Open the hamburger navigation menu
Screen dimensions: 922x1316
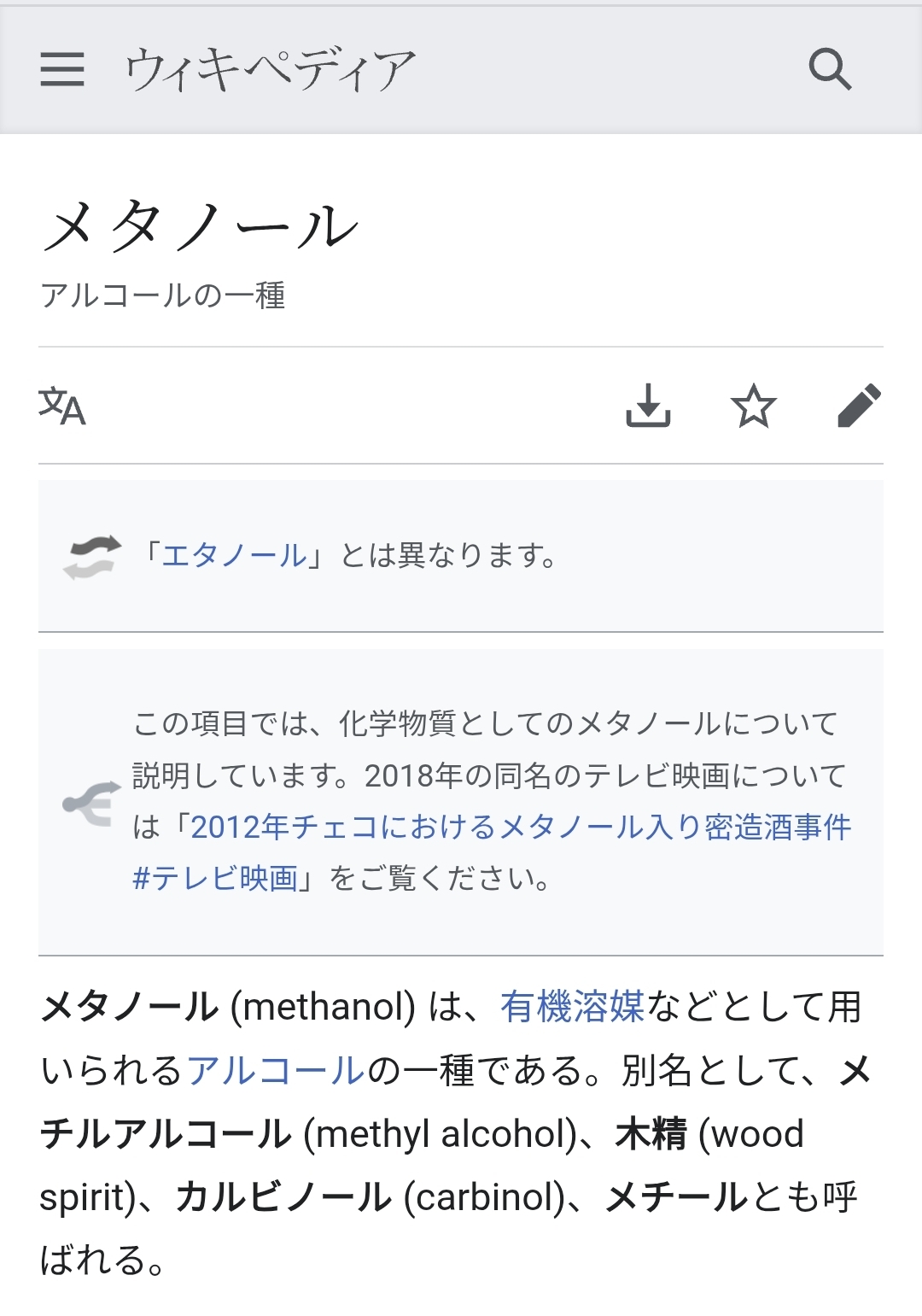coord(62,69)
